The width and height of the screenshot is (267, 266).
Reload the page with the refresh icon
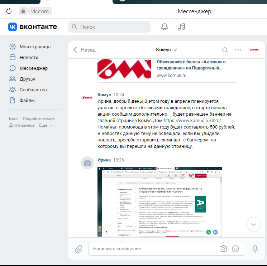pyautogui.click(x=9, y=11)
